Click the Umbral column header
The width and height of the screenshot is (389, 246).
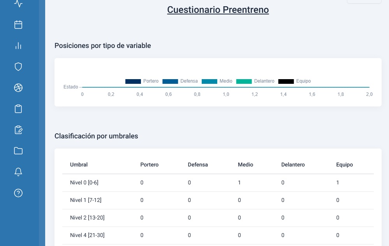pos(79,165)
